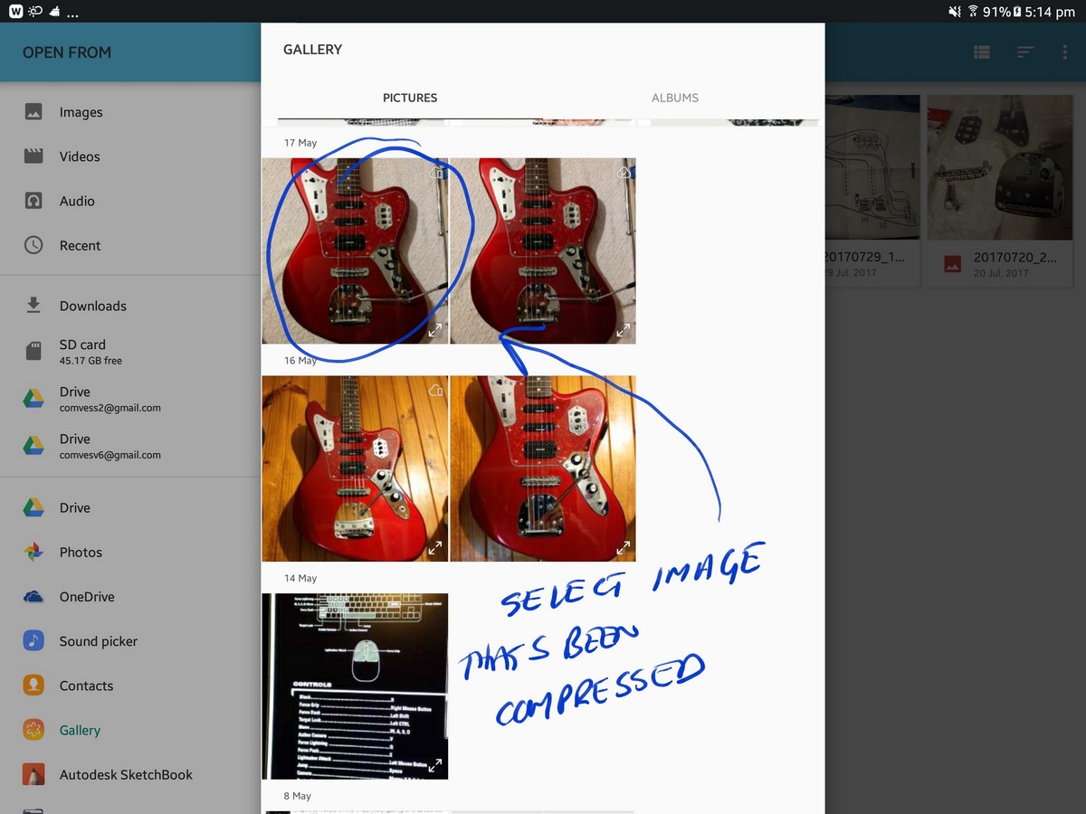
Task: Open Contacts from the sidebar
Action: (86, 686)
